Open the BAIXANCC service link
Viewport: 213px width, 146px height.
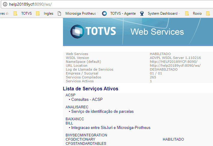coord(75,119)
